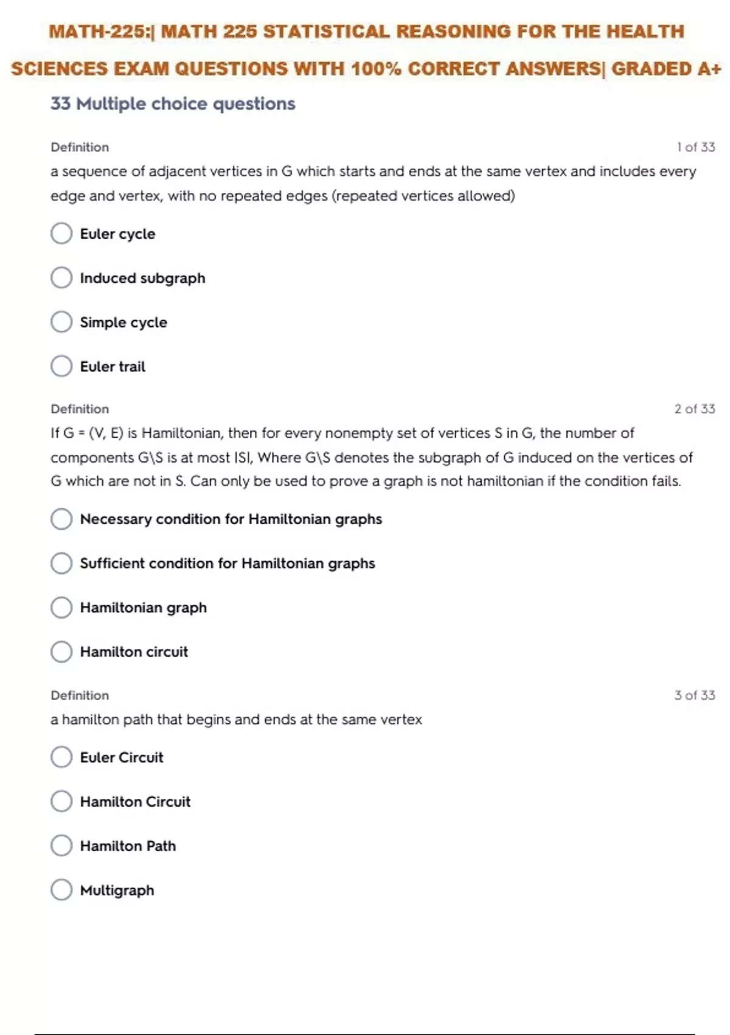Select the Hamiltonian graph answer
Image resolution: width=730 pixels, height=1035 pixels.
61,608
